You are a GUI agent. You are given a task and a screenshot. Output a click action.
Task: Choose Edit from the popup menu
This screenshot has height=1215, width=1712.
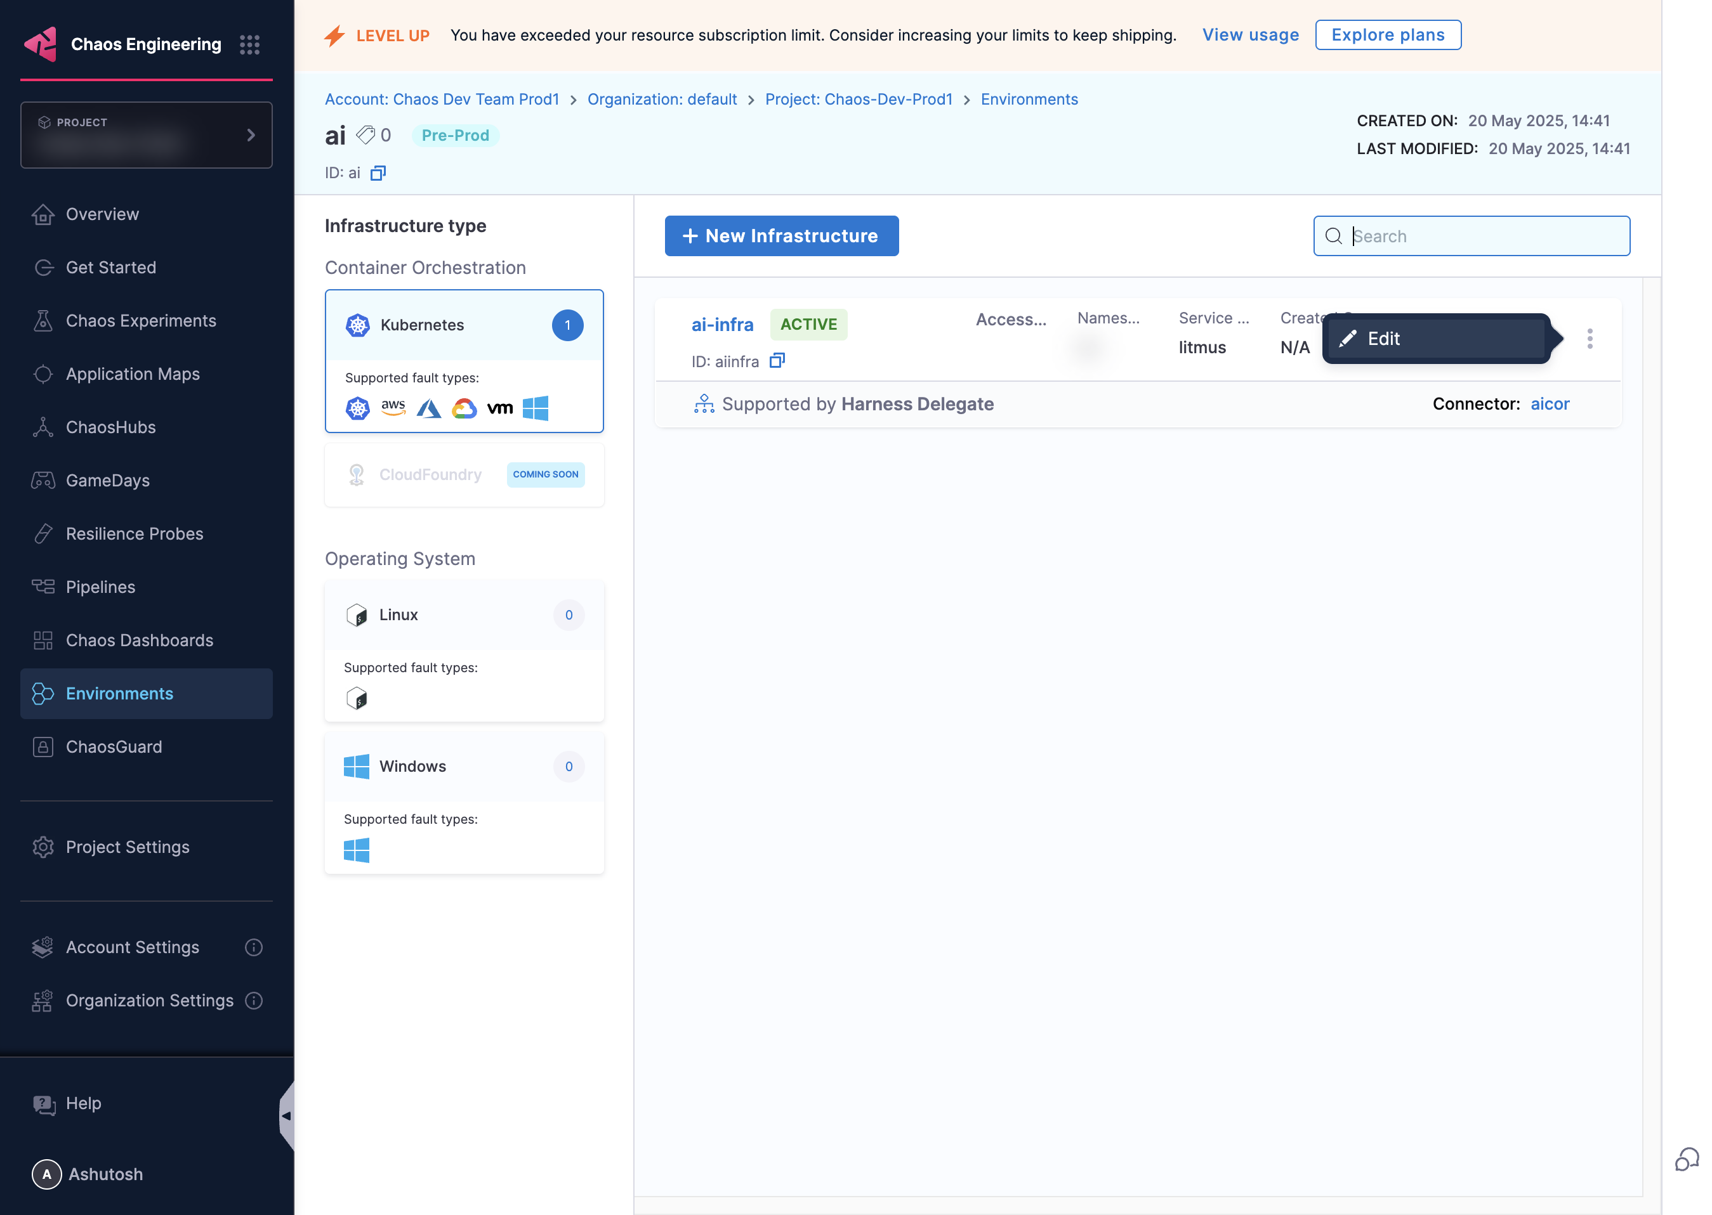tap(1436, 339)
